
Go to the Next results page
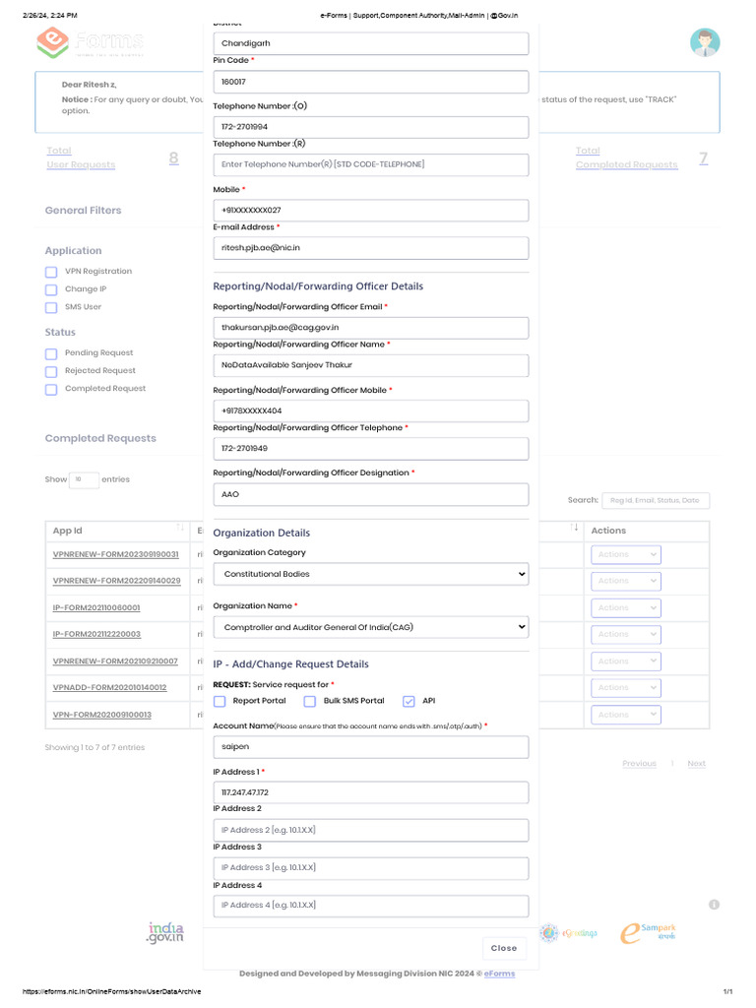pyautogui.click(x=696, y=764)
